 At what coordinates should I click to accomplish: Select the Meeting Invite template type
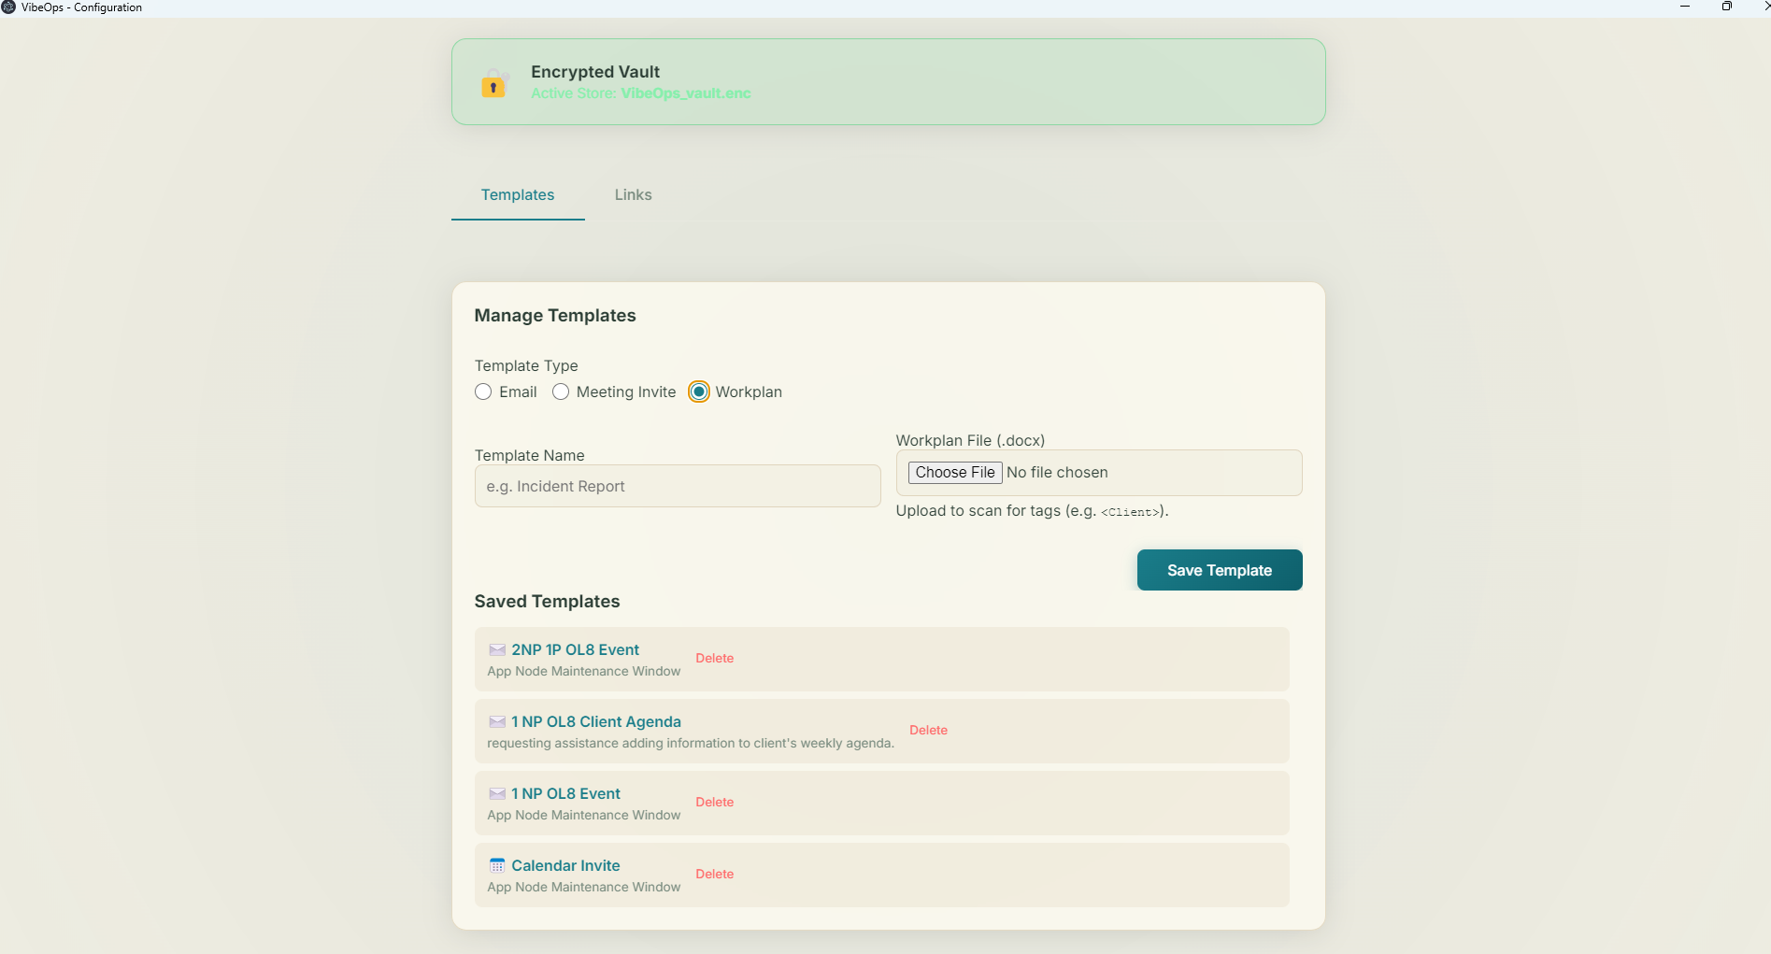560,392
